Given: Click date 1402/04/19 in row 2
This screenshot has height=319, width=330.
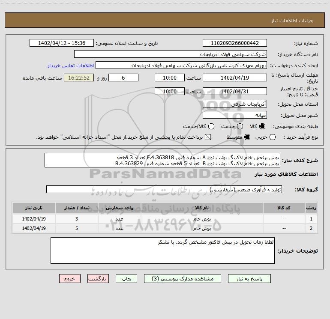Looking at the screenshot, I should click(x=34, y=228).
